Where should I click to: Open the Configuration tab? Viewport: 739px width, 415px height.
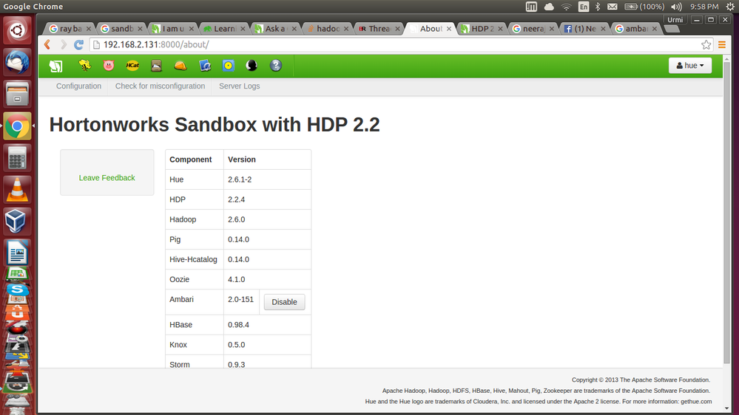pos(78,86)
